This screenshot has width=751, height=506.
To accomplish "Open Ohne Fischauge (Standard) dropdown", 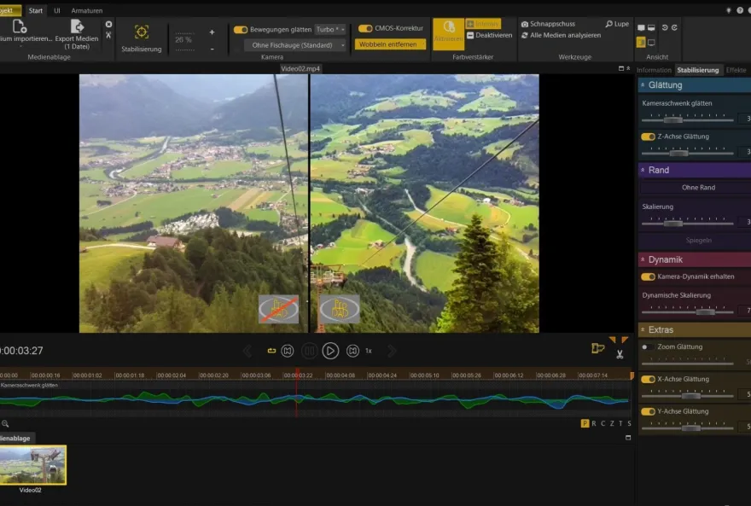I will (x=295, y=45).
